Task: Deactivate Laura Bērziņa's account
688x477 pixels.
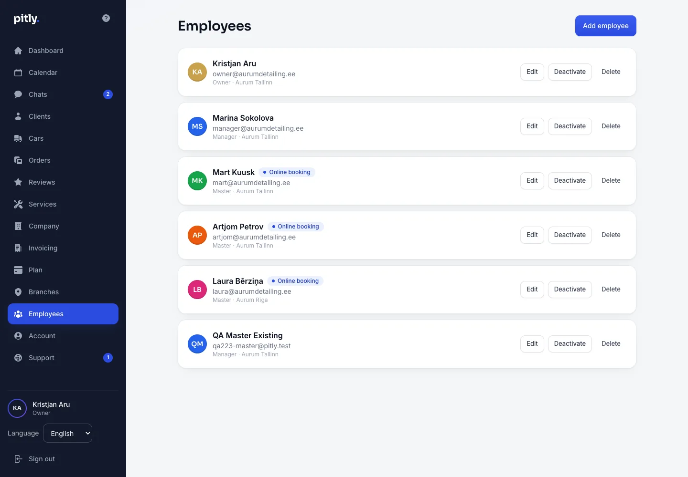Action: pos(570,290)
